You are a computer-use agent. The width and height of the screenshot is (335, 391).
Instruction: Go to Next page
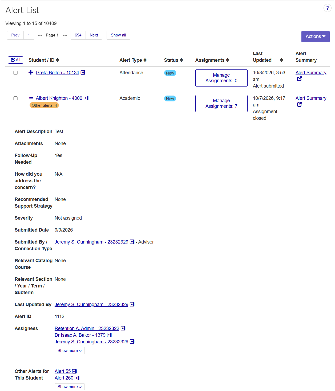pyautogui.click(x=94, y=35)
